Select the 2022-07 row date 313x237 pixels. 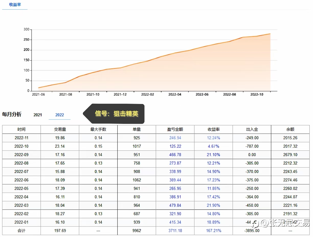coord(21,172)
